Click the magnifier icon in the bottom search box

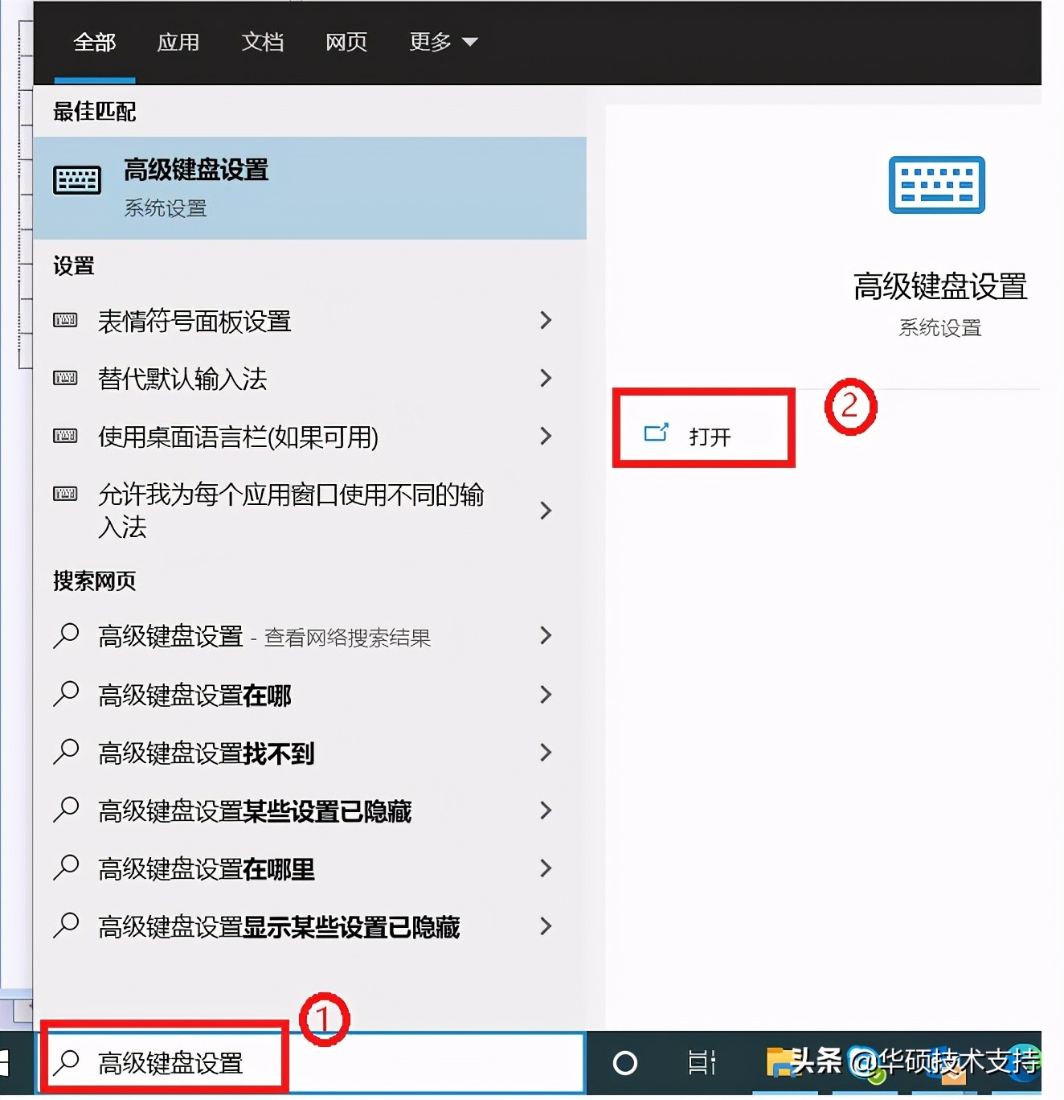(66, 1063)
